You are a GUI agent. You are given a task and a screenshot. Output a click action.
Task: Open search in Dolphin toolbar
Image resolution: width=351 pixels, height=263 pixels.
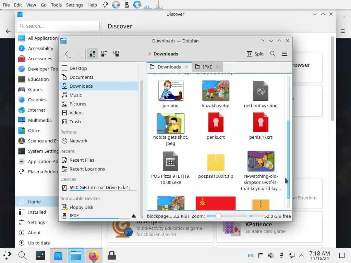click(273, 54)
